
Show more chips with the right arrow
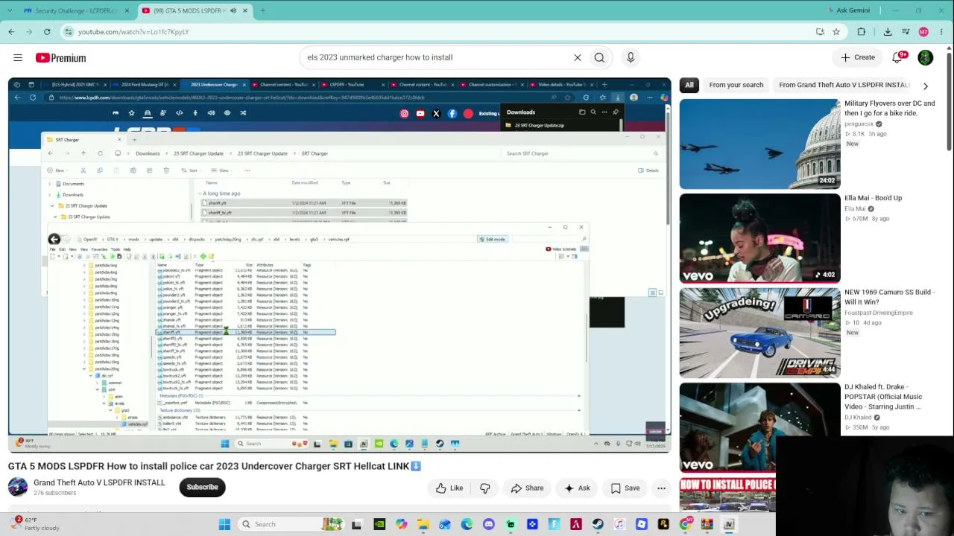[x=926, y=86]
